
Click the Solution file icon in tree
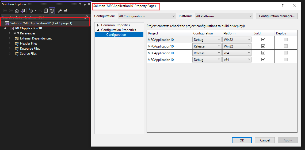7,23
